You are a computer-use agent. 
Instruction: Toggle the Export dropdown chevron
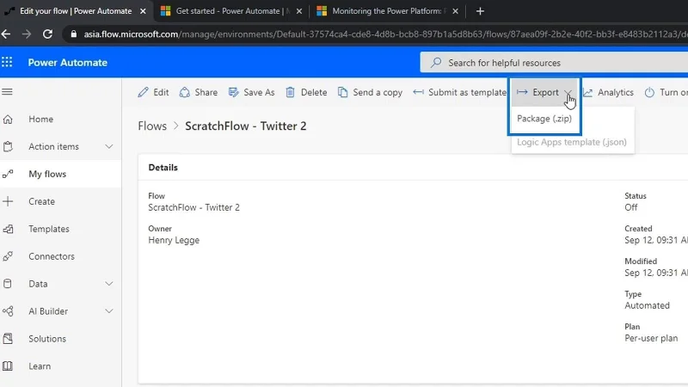click(568, 92)
